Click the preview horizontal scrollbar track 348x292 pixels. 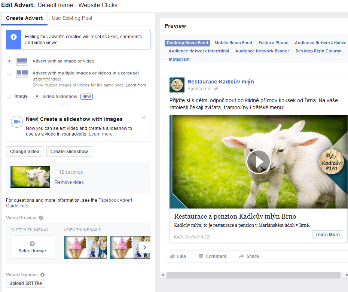(x=253, y=275)
